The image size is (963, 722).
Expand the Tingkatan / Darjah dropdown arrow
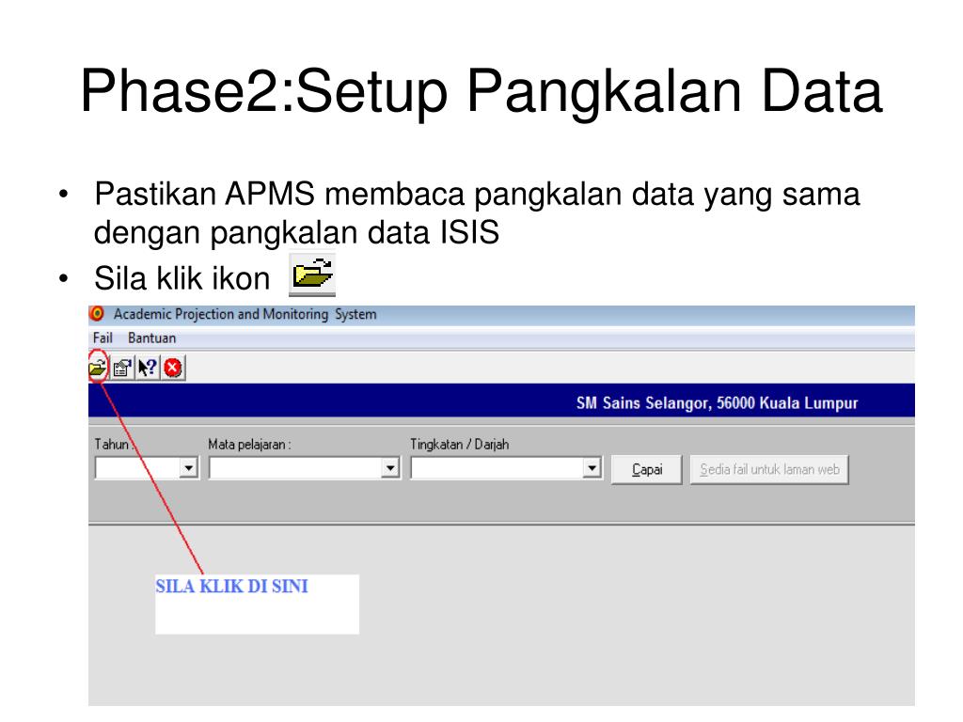592,468
